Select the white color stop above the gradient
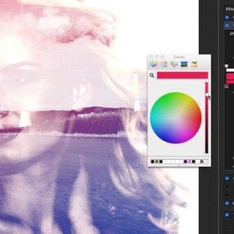Viewport: 234px width, 234px height. click(226, 66)
